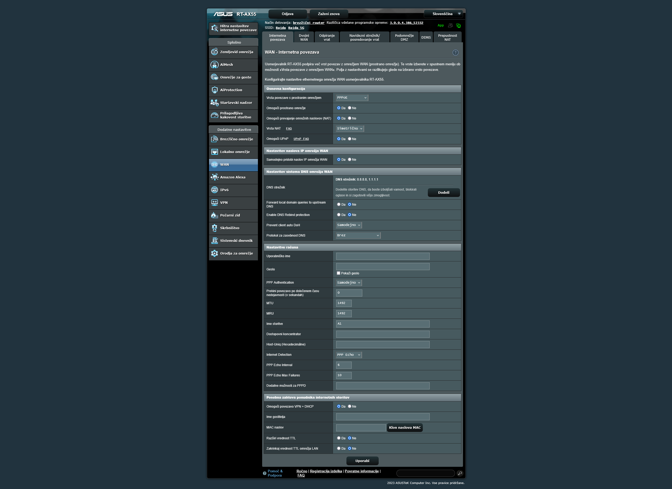
Task: Click the Klon naslova MAC button
Action: (x=405, y=427)
